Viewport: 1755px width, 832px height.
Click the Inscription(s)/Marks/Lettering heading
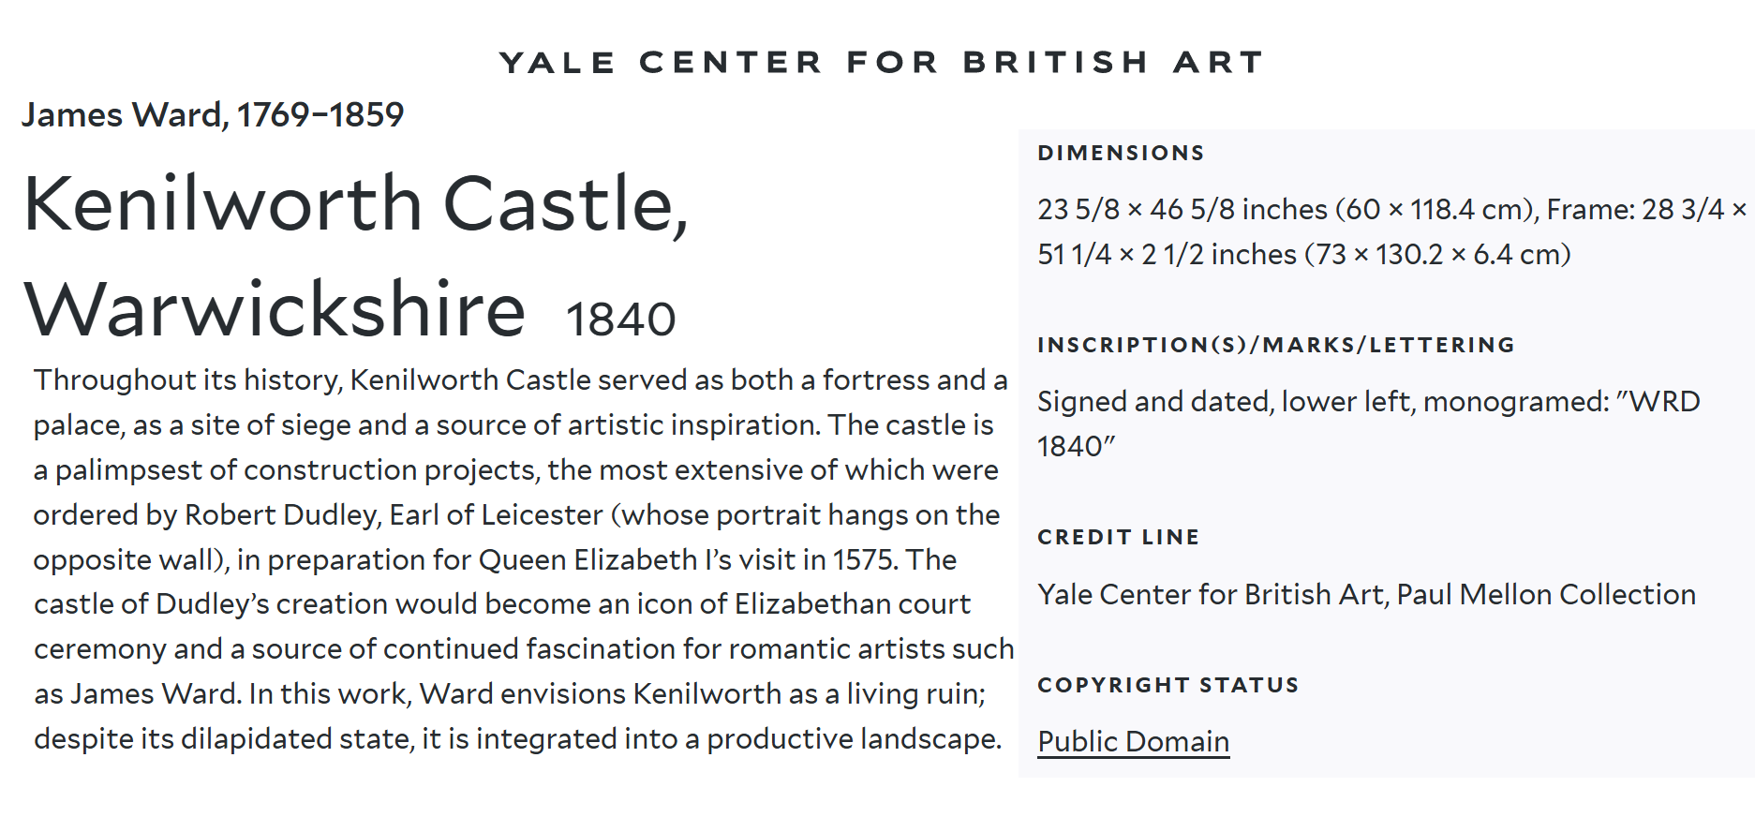click(x=1276, y=346)
